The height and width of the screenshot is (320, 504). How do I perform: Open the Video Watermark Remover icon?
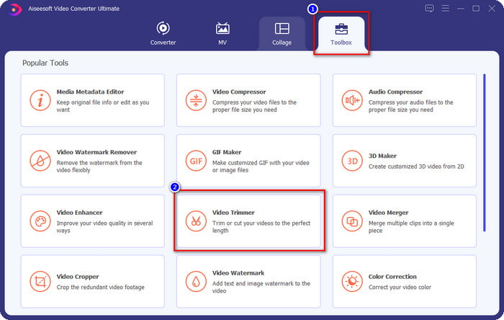point(40,160)
